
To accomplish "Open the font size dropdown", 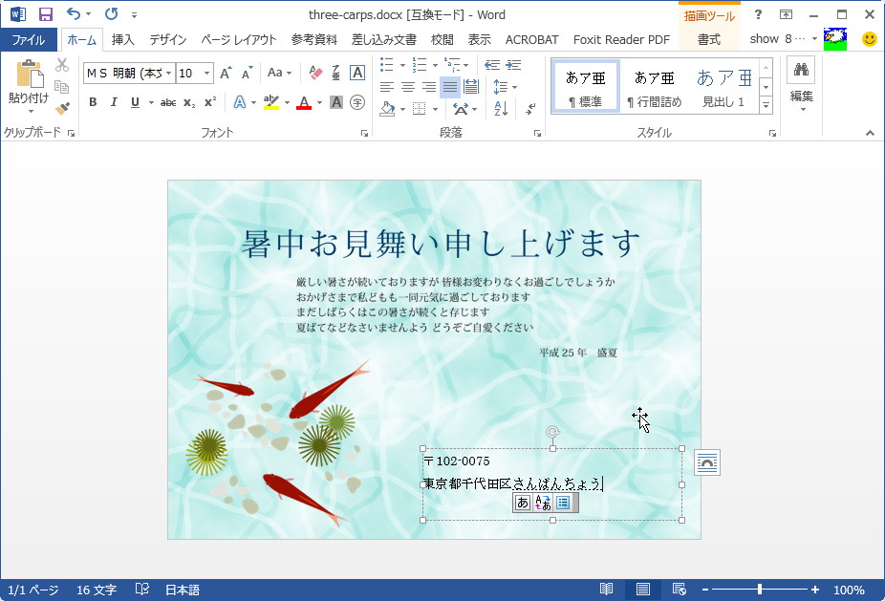I will point(207,73).
